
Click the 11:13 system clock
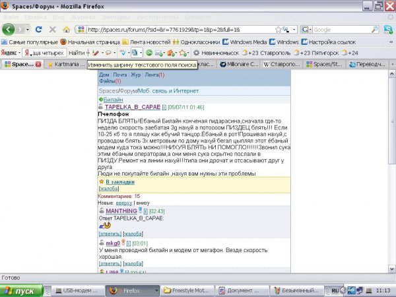click(383, 290)
